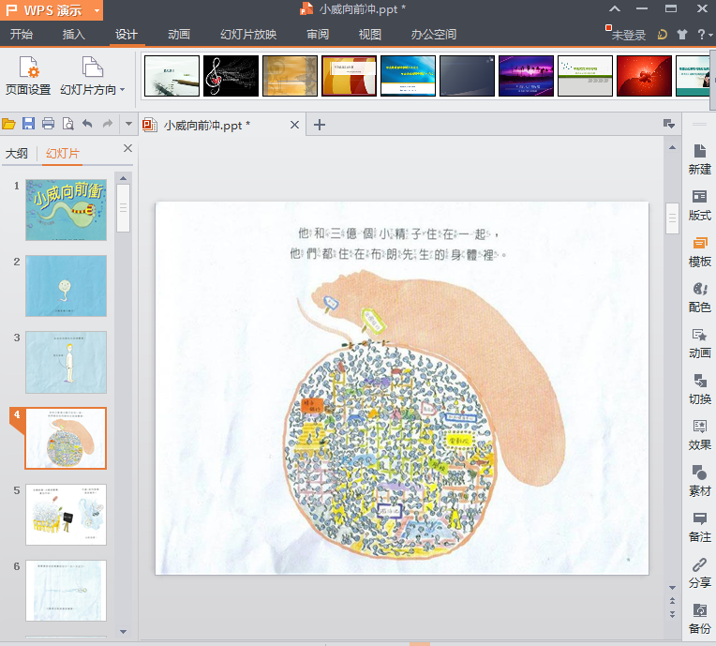Open the 页面设置 page setup icon
The image size is (716, 646).
29,68
